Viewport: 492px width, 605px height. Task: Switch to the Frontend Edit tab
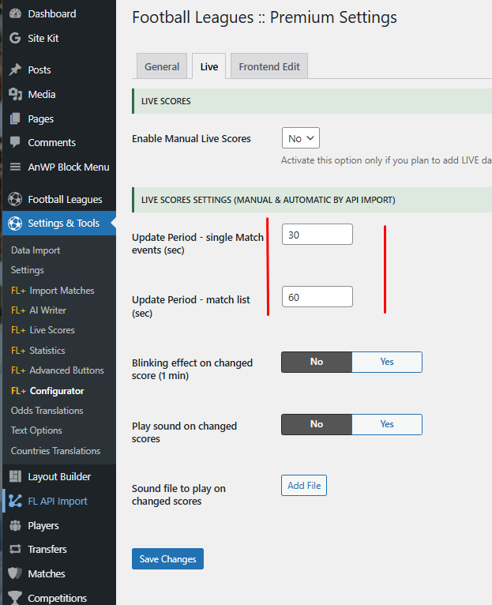click(x=269, y=67)
